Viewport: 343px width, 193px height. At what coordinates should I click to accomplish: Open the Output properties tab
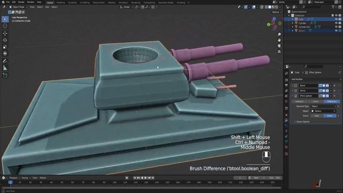click(x=286, y=85)
